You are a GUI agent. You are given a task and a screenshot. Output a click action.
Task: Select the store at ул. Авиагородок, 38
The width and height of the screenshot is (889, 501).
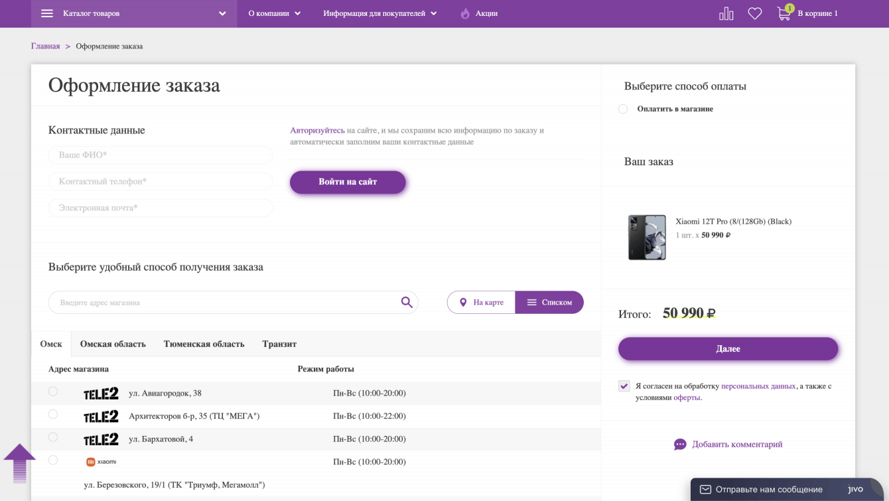[x=53, y=392]
